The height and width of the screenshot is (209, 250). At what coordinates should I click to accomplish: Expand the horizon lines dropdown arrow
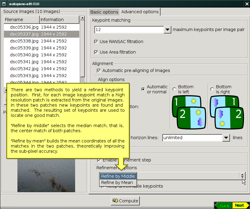point(226,138)
